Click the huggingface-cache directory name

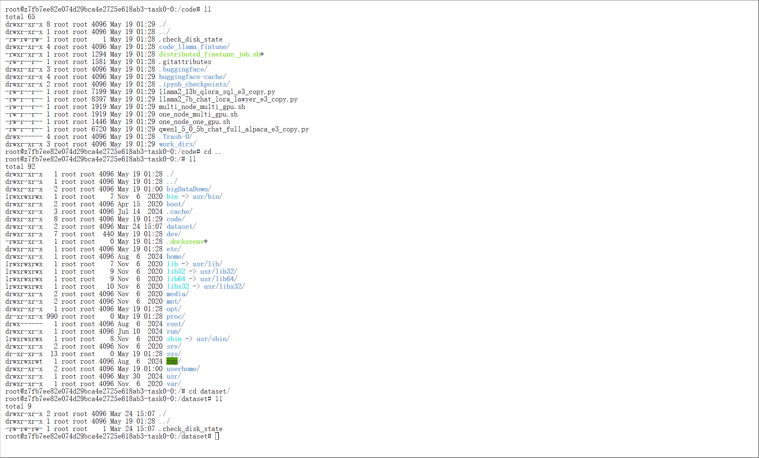191,77
